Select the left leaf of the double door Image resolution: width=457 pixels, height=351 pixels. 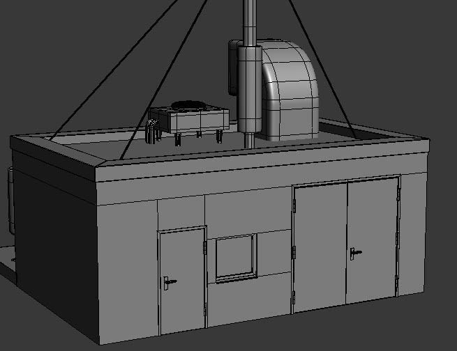[321, 247]
